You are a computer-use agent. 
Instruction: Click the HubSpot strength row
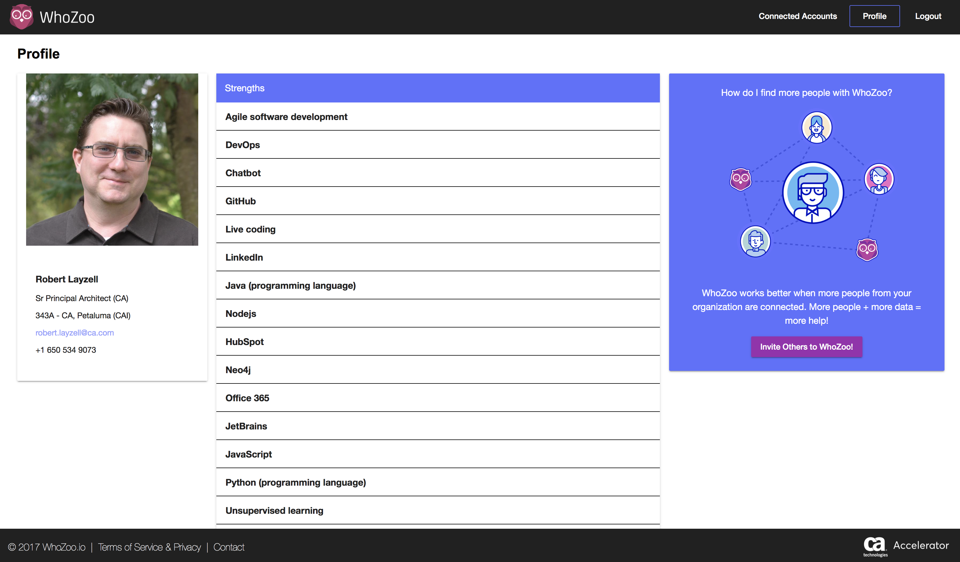click(x=438, y=342)
